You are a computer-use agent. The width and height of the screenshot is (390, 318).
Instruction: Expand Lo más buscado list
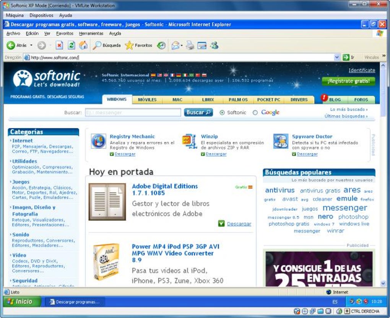tap(349, 109)
